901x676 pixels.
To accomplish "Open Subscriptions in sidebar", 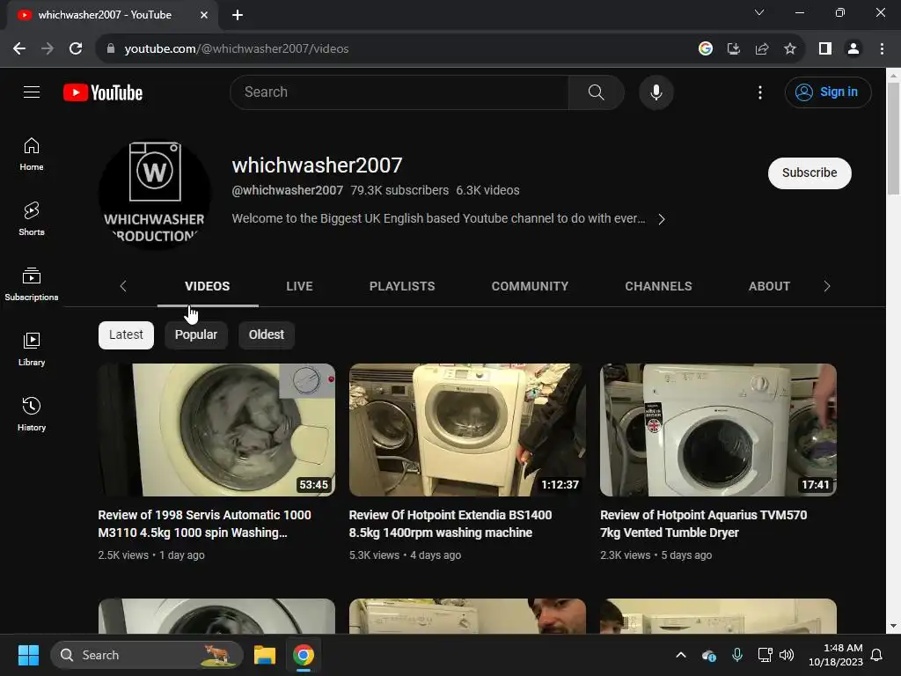I will point(32,284).
